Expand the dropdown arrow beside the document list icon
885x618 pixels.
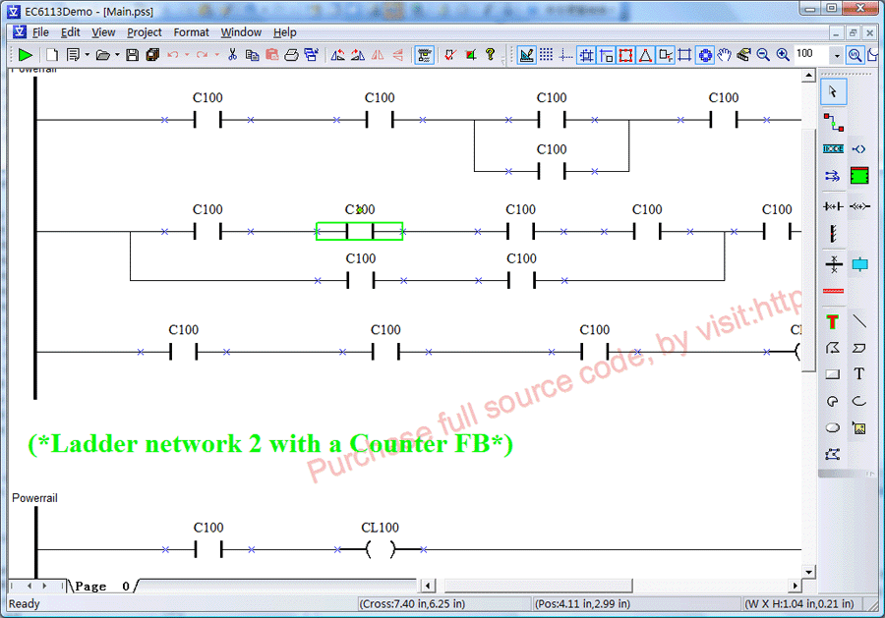87,55
